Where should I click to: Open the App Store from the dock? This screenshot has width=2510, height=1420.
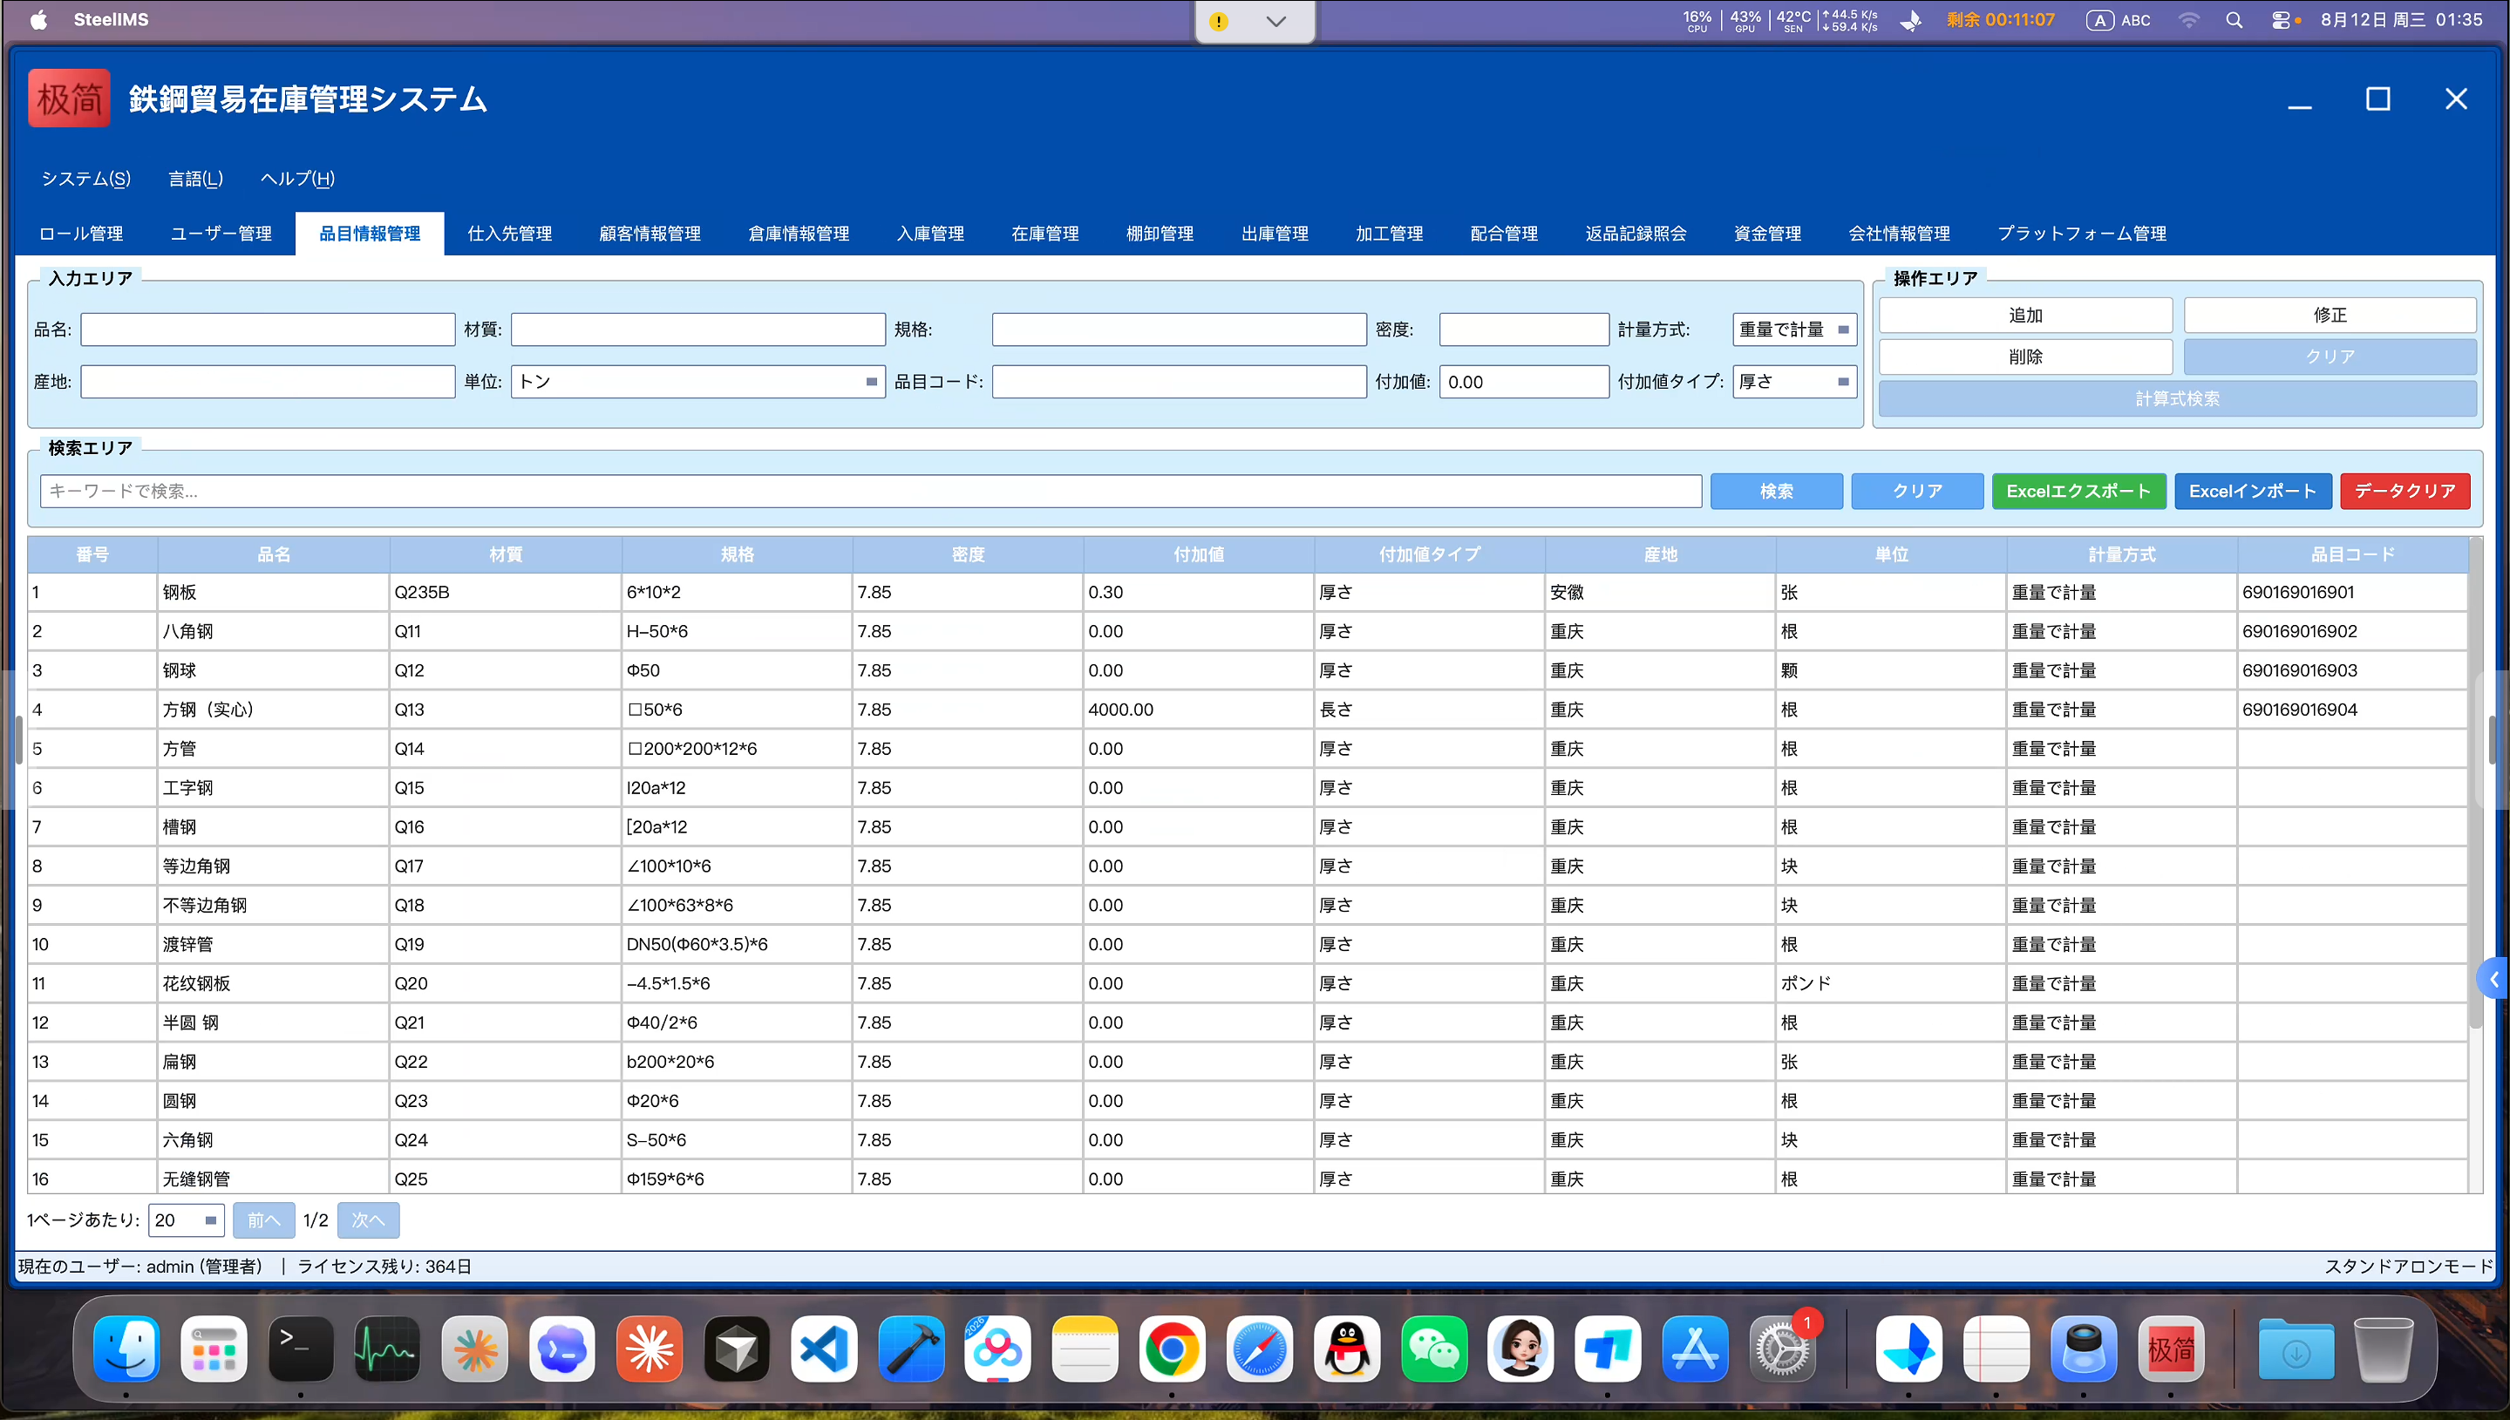(1696, 1349)
